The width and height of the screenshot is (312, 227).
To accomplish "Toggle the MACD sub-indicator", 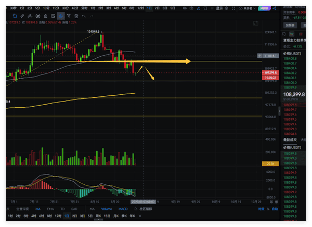I will pyautogui.click(x=123, y=209).
